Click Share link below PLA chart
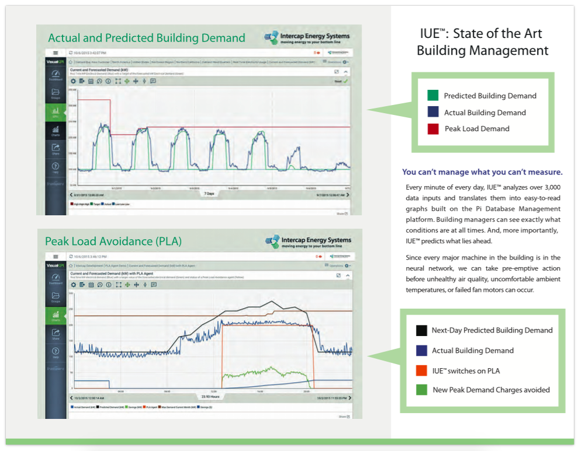 pyautogui.click(x=344, y=417)
